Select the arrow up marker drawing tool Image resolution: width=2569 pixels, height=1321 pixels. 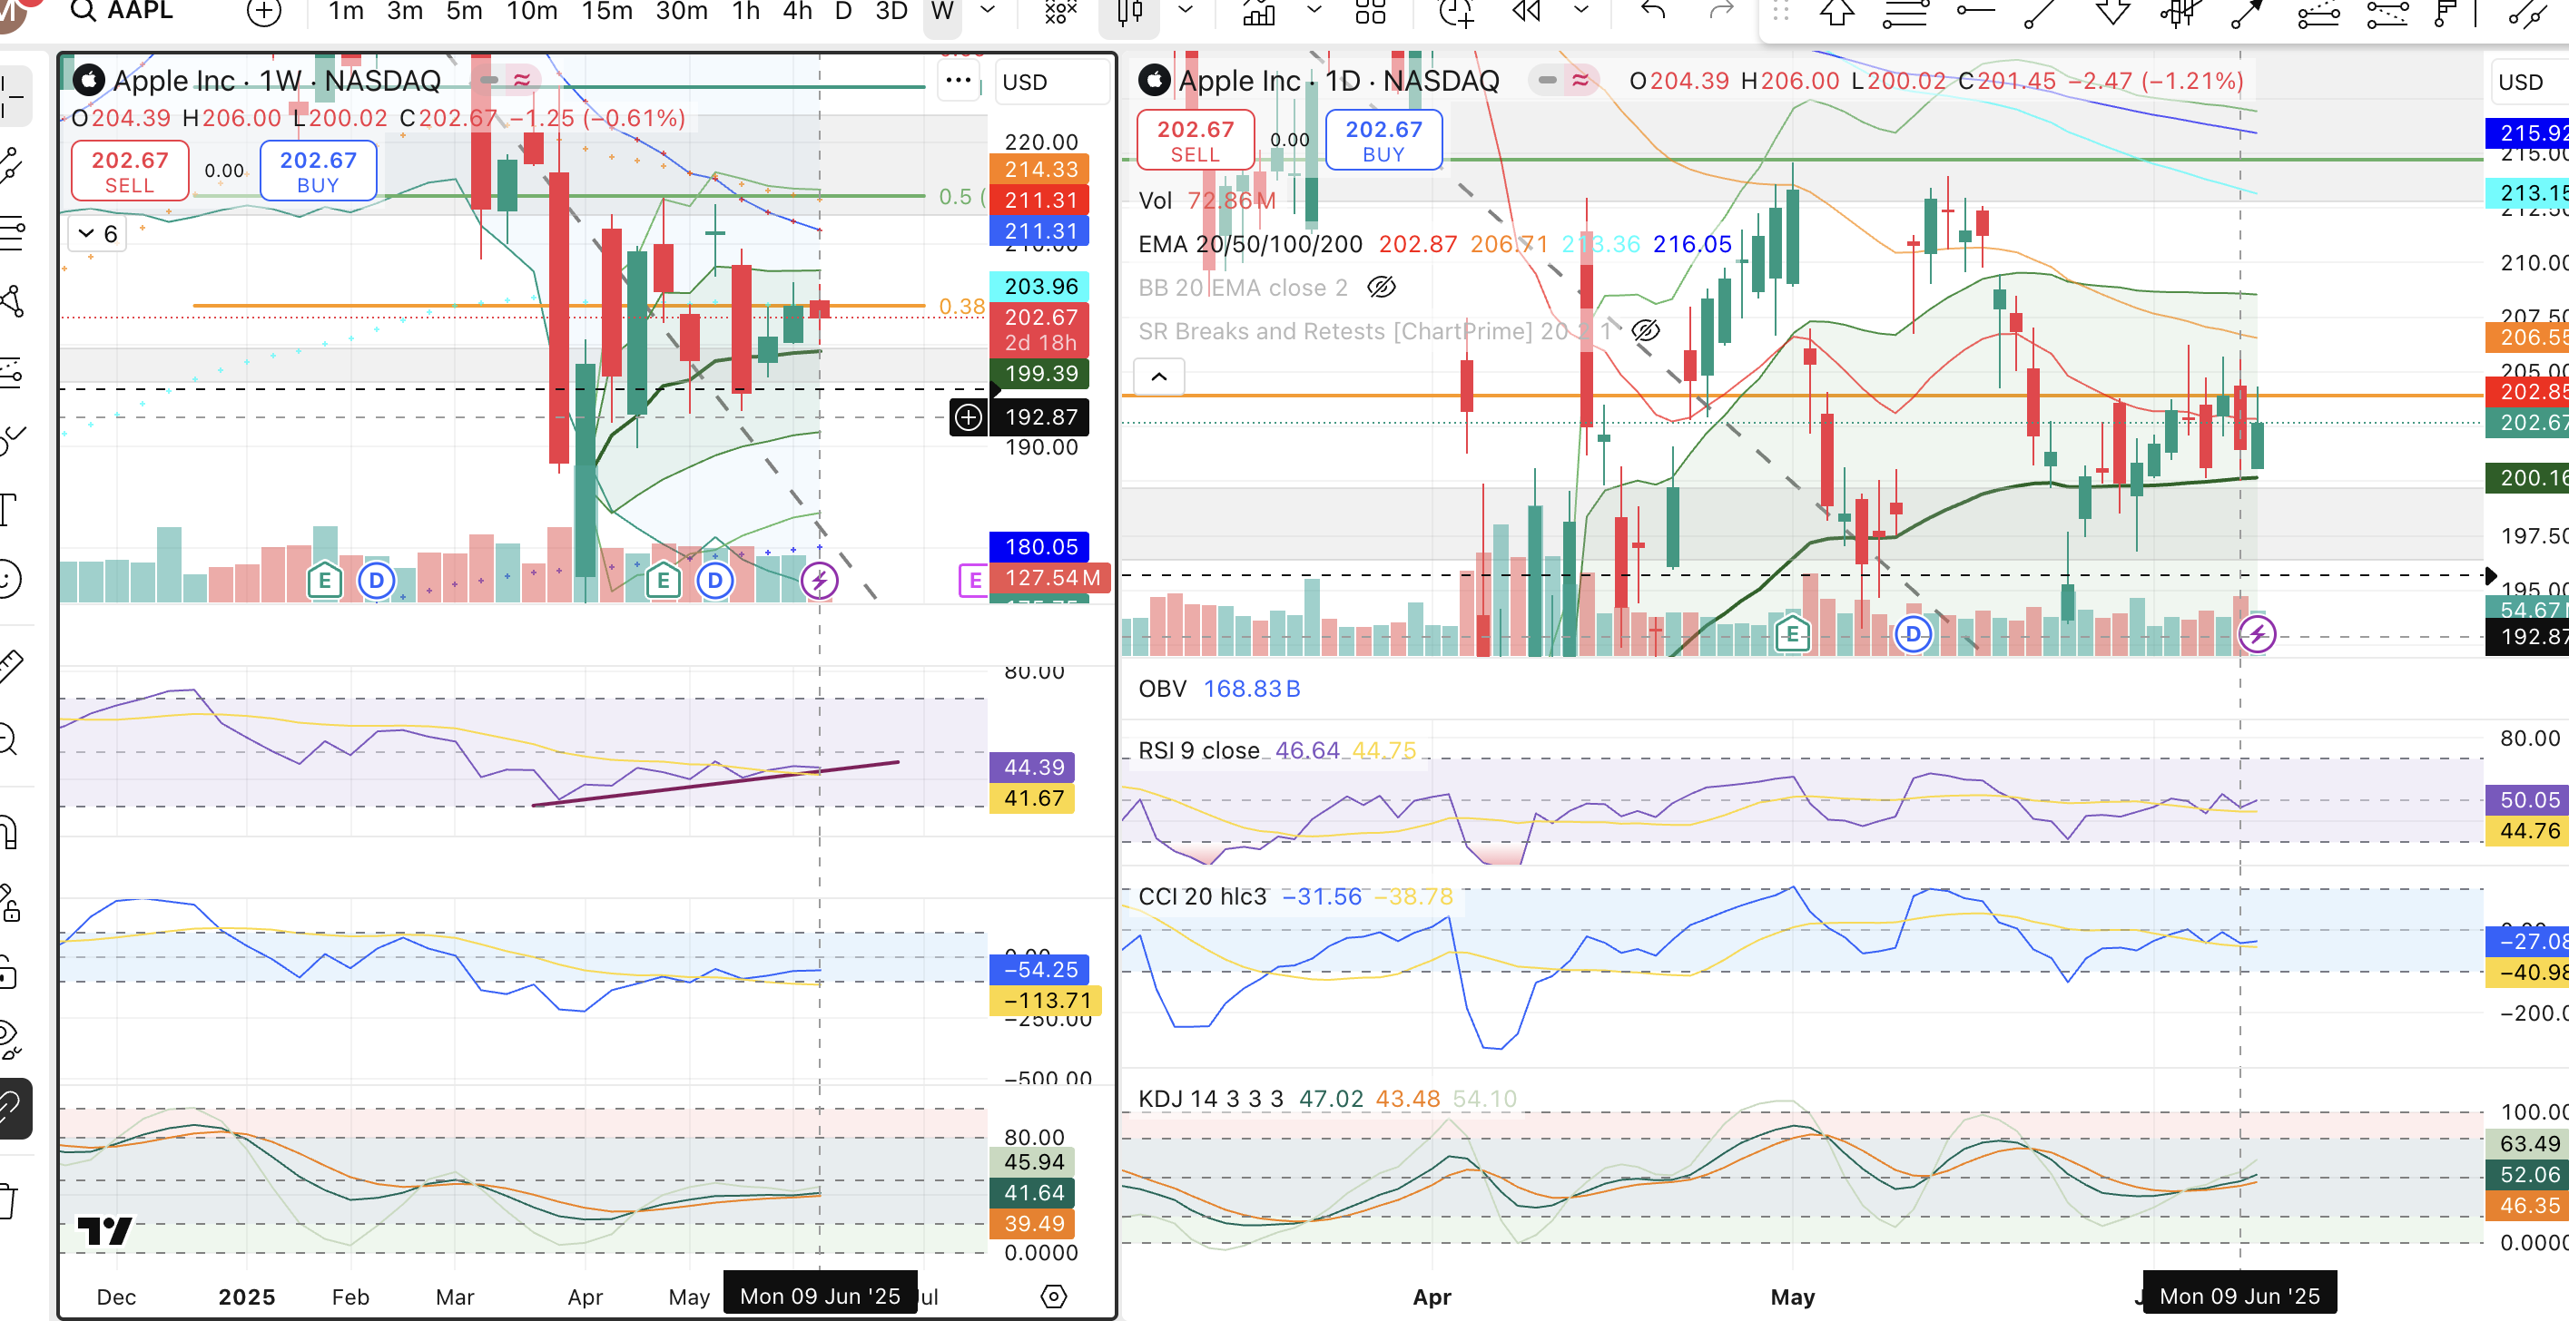point(1837,13)
